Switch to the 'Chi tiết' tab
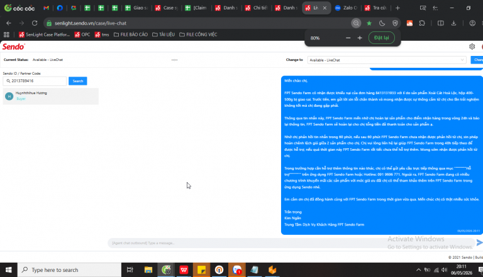This screenshot has height=277, width=483. pos(257,8)
